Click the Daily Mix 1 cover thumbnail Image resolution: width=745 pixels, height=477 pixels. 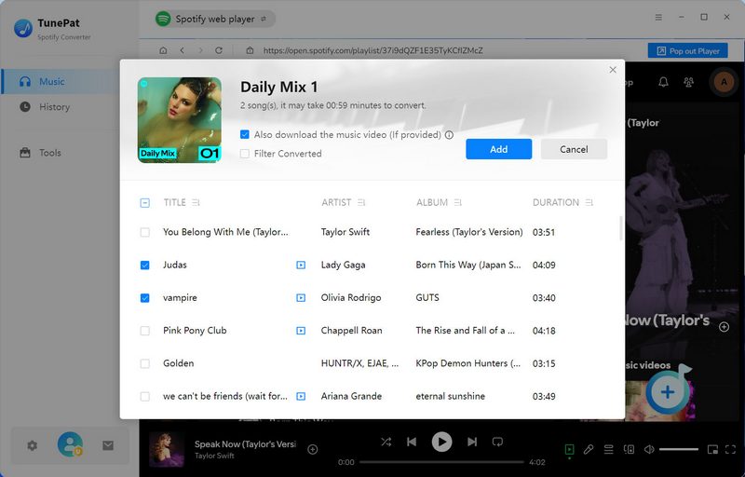(180, 120)
